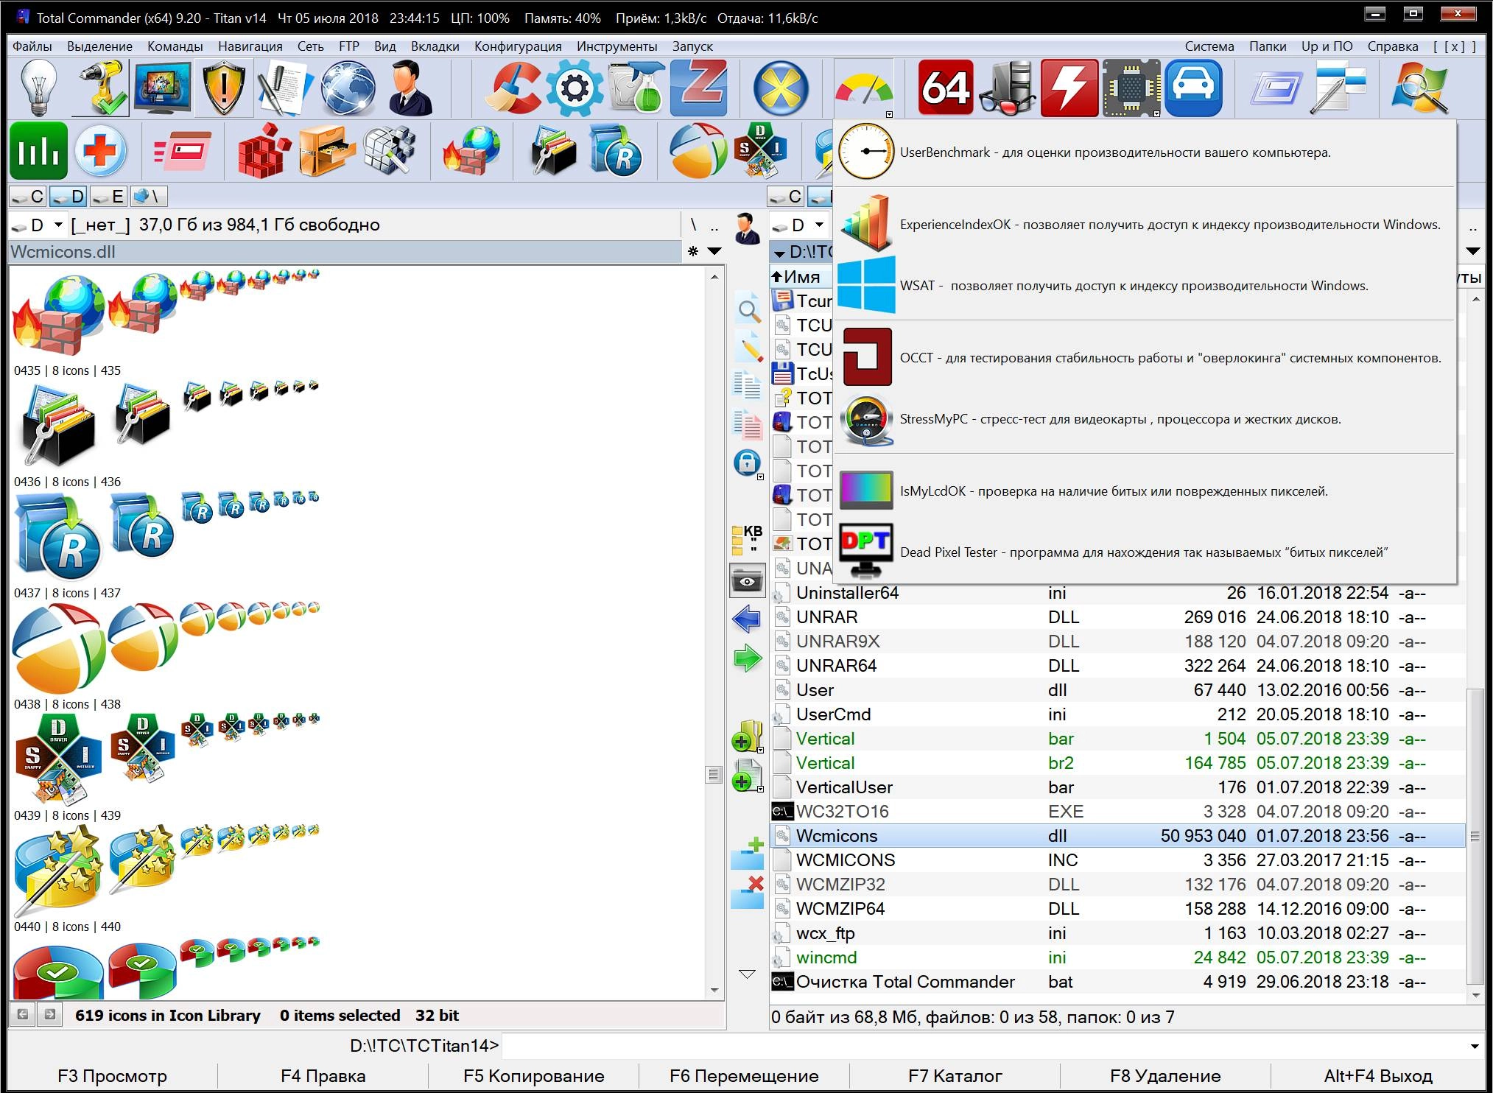Image resolution: width=1493 pixels, height=1093 pixels.
Task: Click the yellow warning shield icon
Action: (x=223, y=88)
